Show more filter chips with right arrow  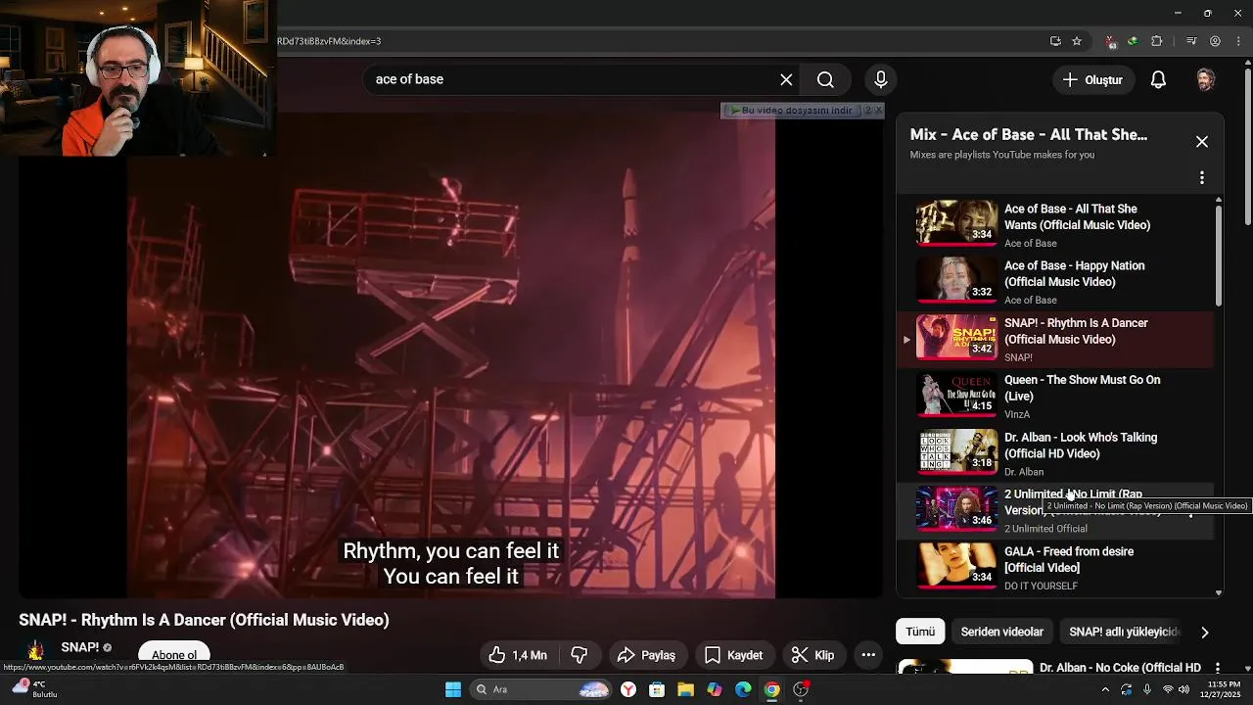pyautogui.click(x=1204, y=633)
